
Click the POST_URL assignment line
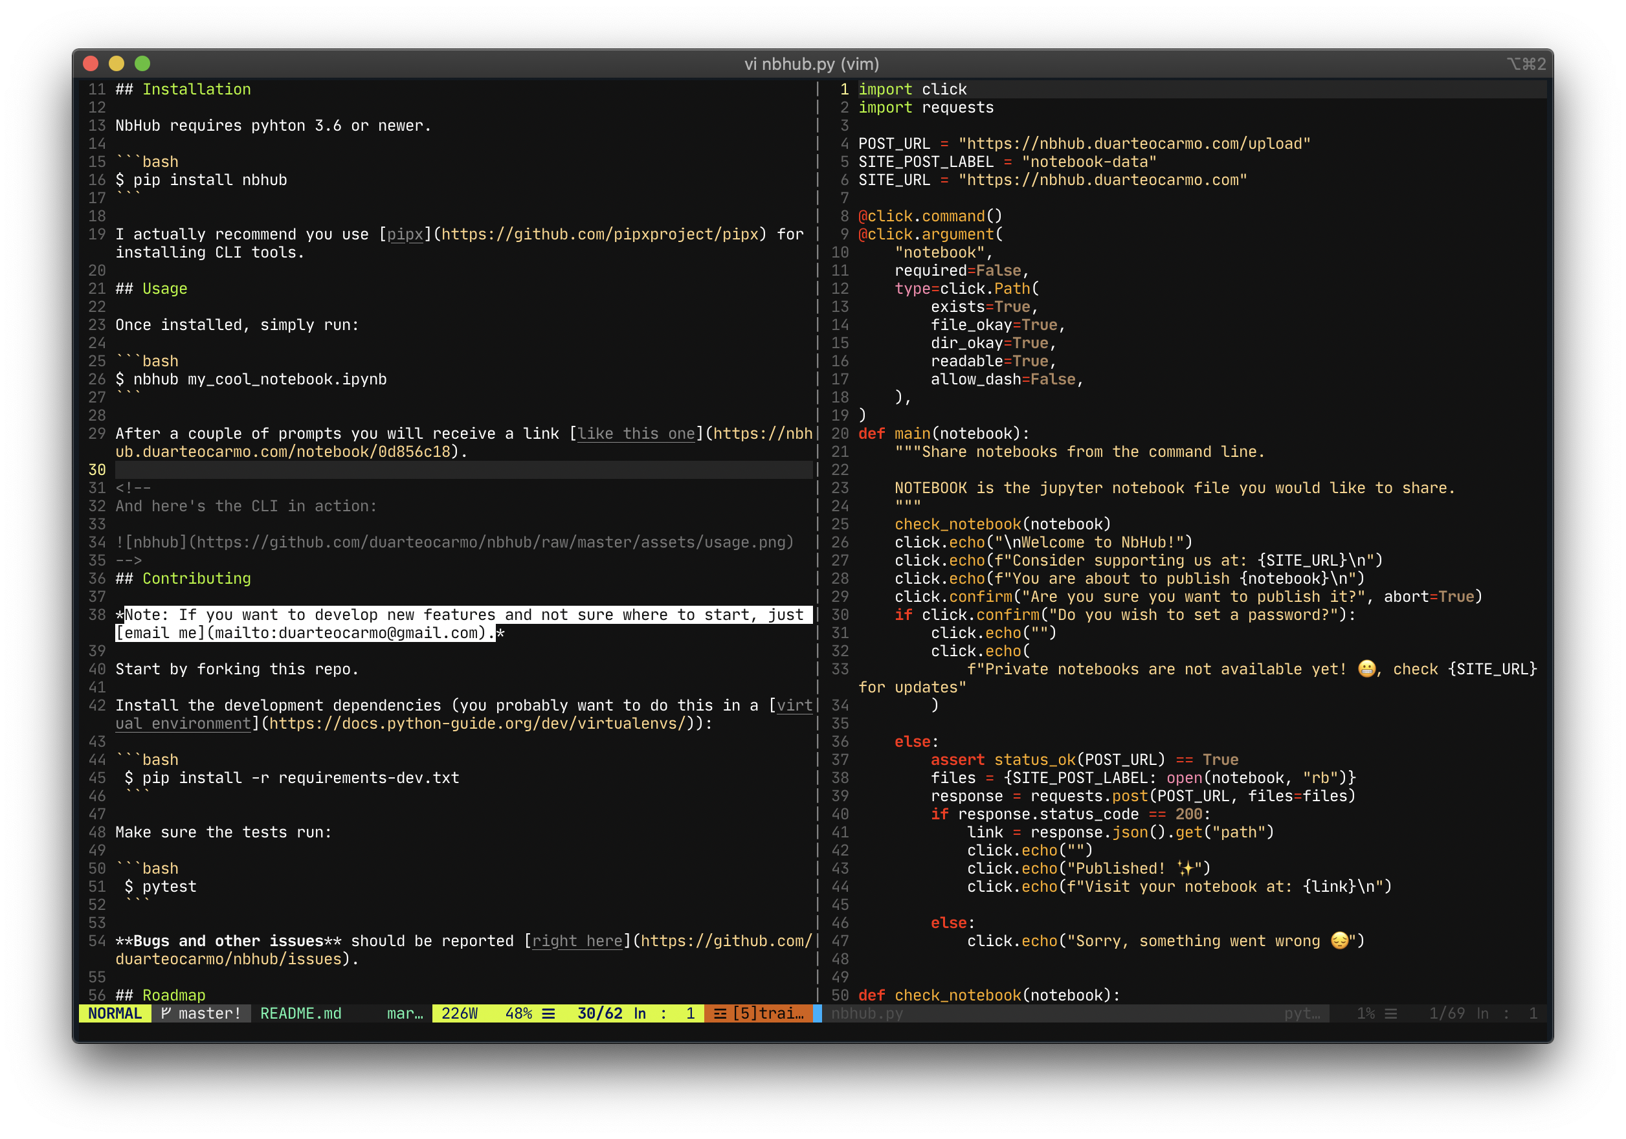(x=1085, y=144)
